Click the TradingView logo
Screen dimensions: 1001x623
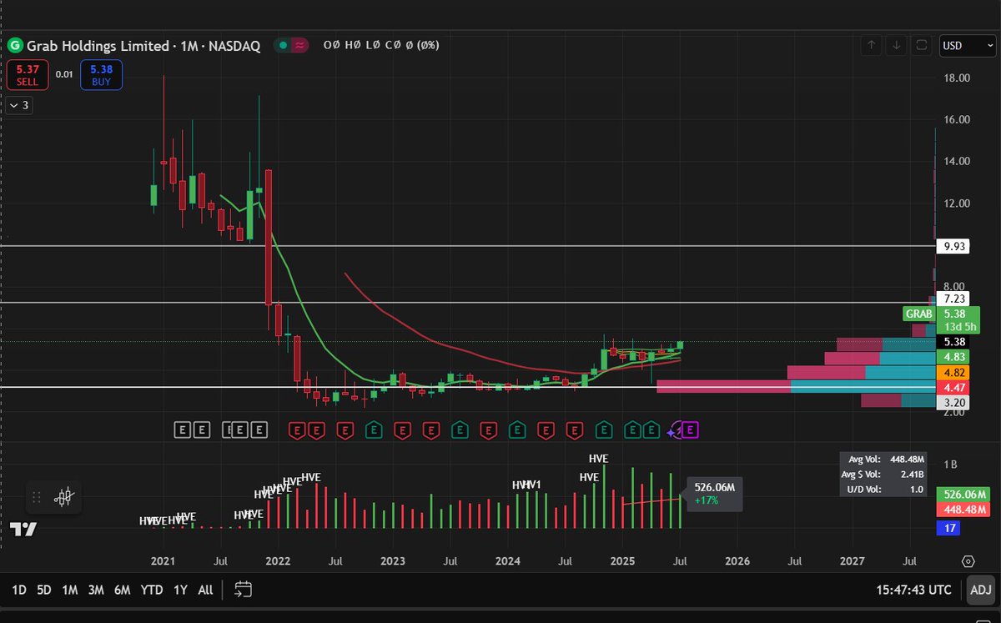click(x=23, y=529)
